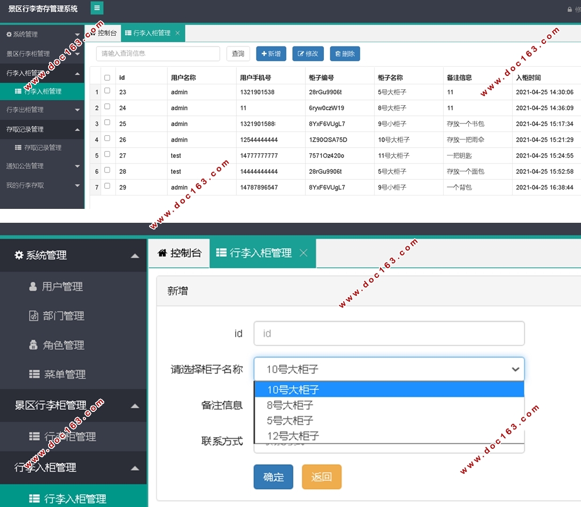This screenshot has width=581, height=507.
Task: Click the orange 返回 back button
Action: [322, 477]
